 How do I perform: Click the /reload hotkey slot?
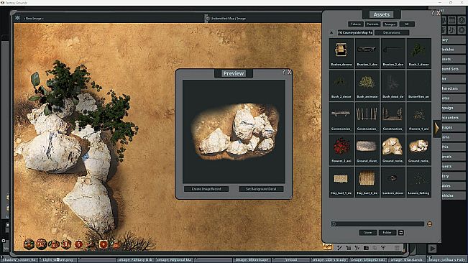click(x=290, y=260)
